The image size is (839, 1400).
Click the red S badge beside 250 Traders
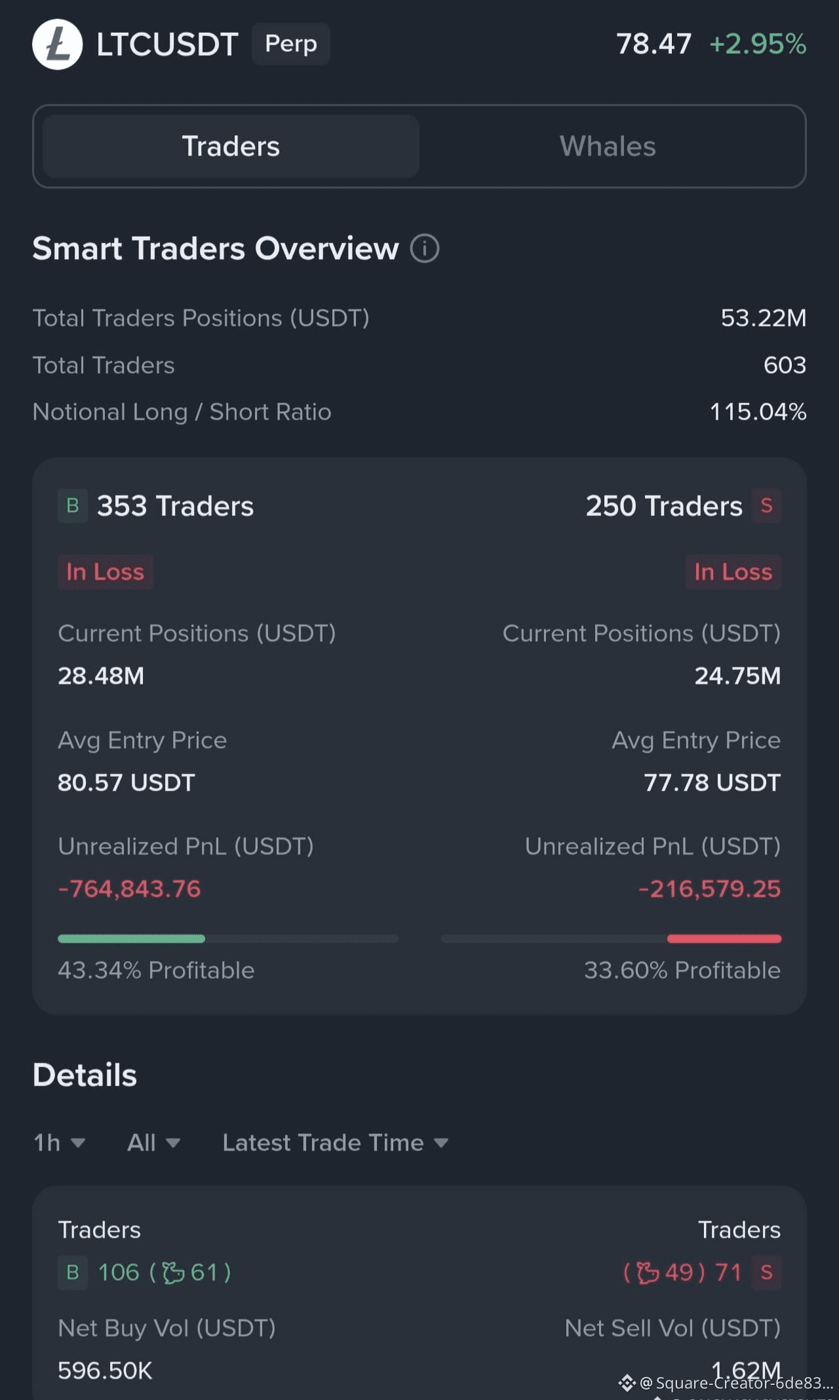[766, 506]
